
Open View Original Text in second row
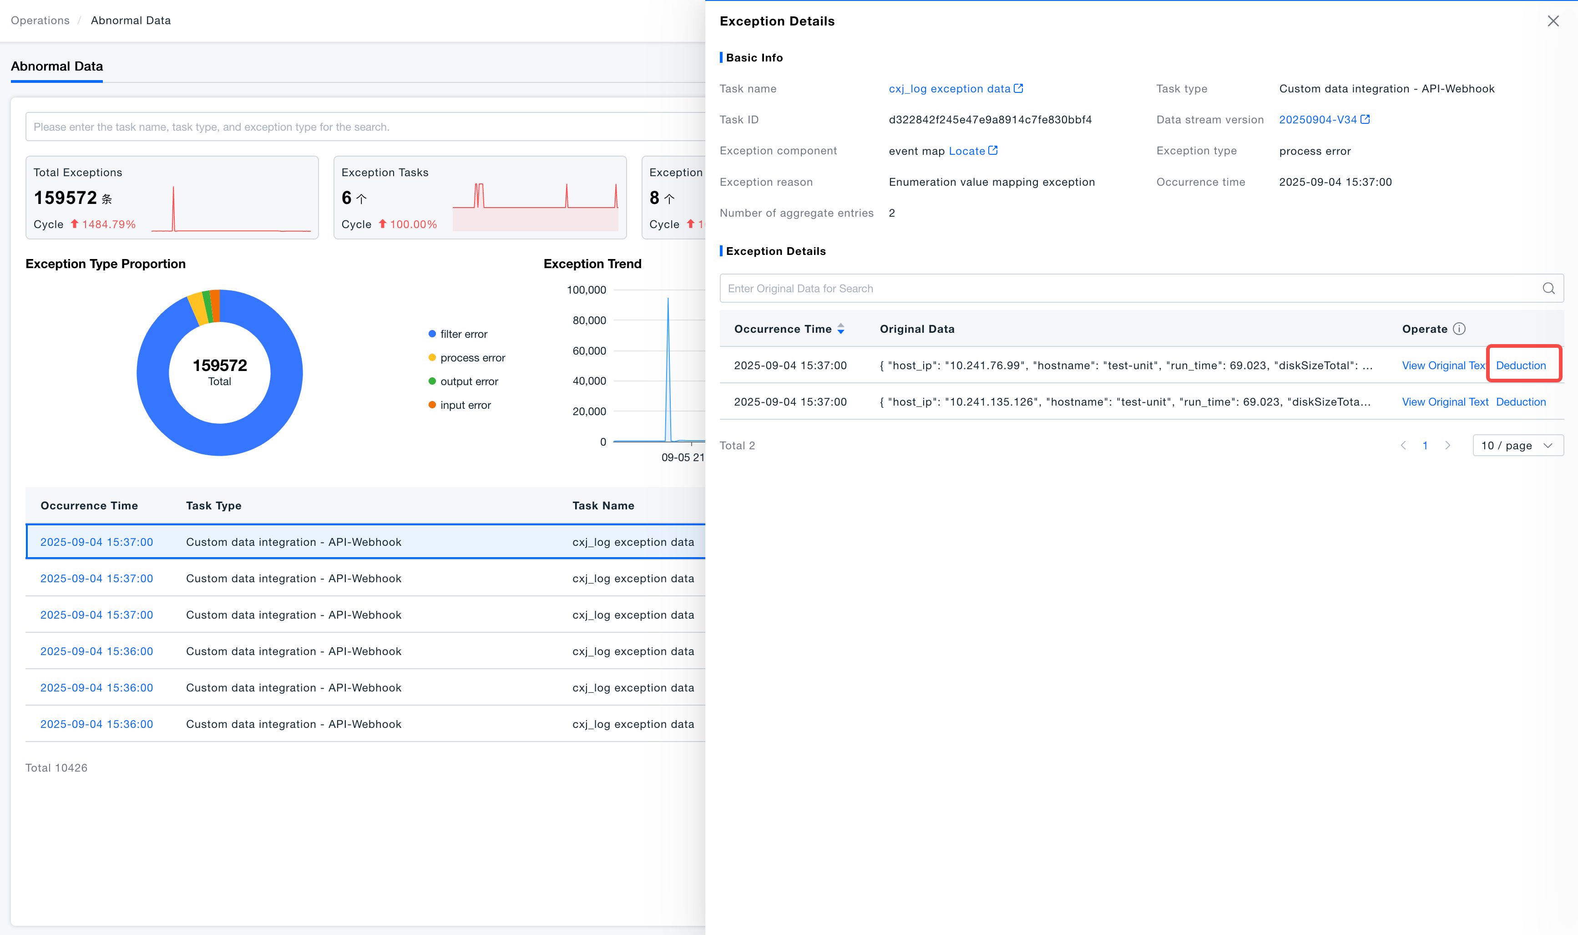1445,402
